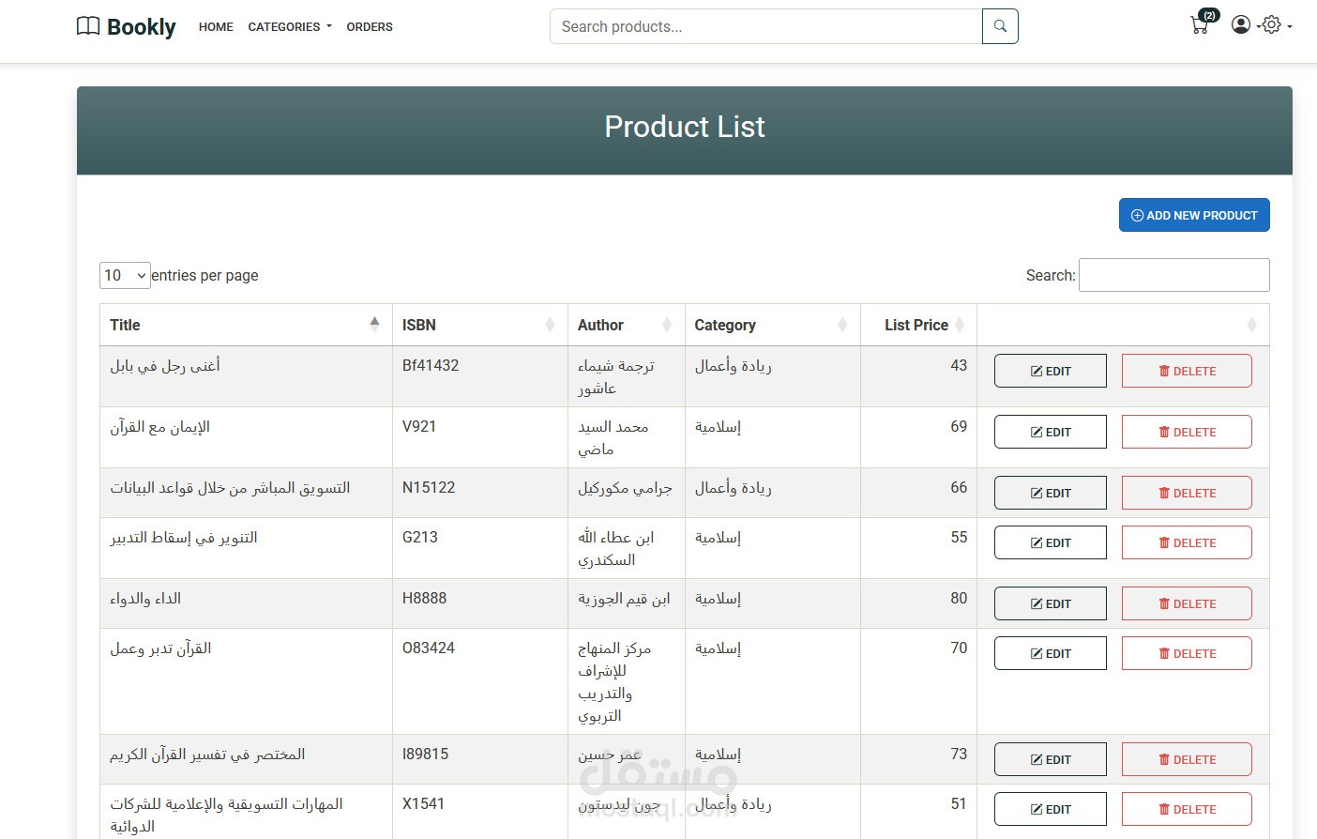The height and width of the screenshot is (839, 1317).
Task: Sort table by the ISBN column arrows
Action: point(550,325)
